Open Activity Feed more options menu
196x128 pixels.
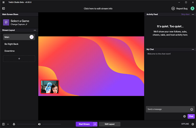[x=193, y=14]
